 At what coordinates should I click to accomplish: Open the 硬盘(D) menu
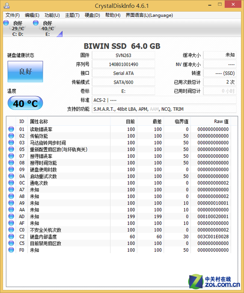92,15
